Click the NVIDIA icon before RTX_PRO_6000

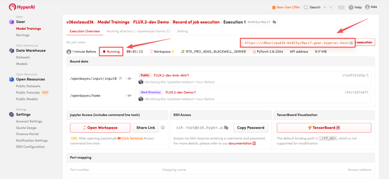click(183, 52)
